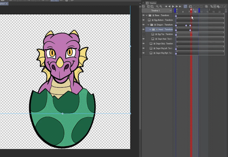Collapse the Head folder
This screenshot has height=157, width=228.
point(150,30)
